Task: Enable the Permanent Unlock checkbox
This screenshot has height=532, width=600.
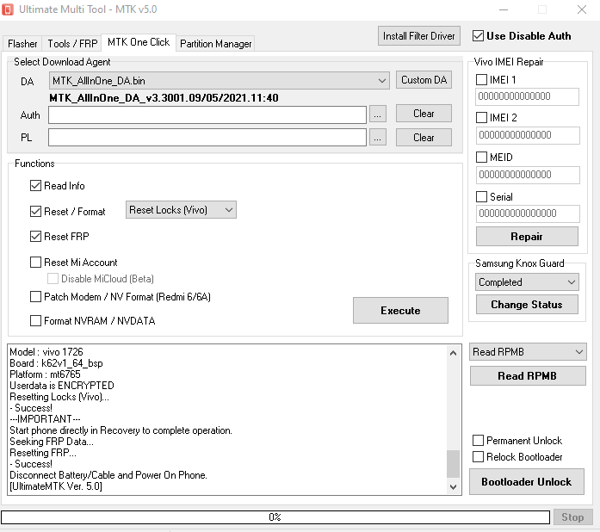Action: [479, 441]
